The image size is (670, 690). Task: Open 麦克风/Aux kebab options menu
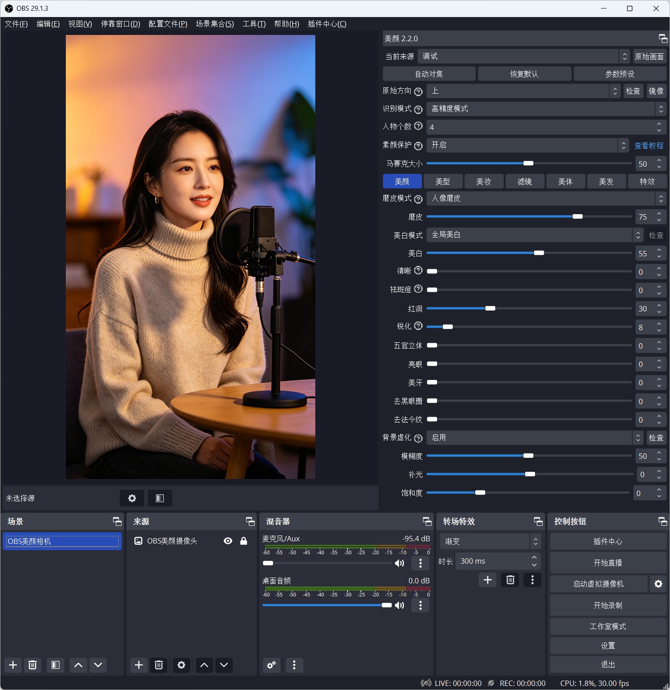click(x=420, y=563)
